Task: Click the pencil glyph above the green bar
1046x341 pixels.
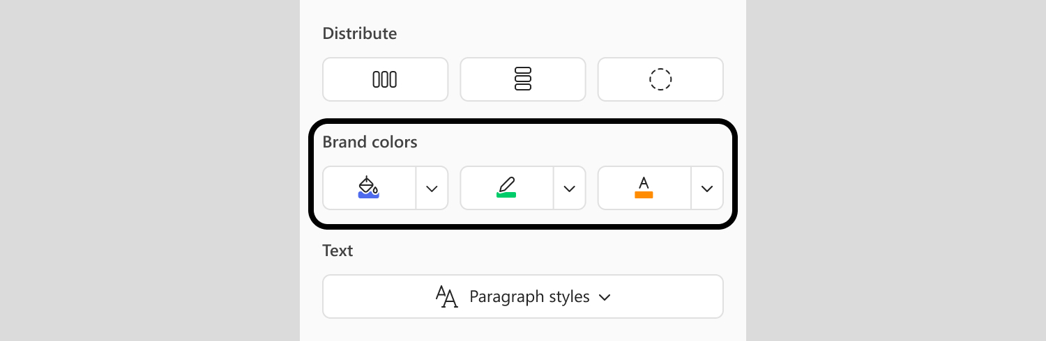Action: (x=507, y=184)
